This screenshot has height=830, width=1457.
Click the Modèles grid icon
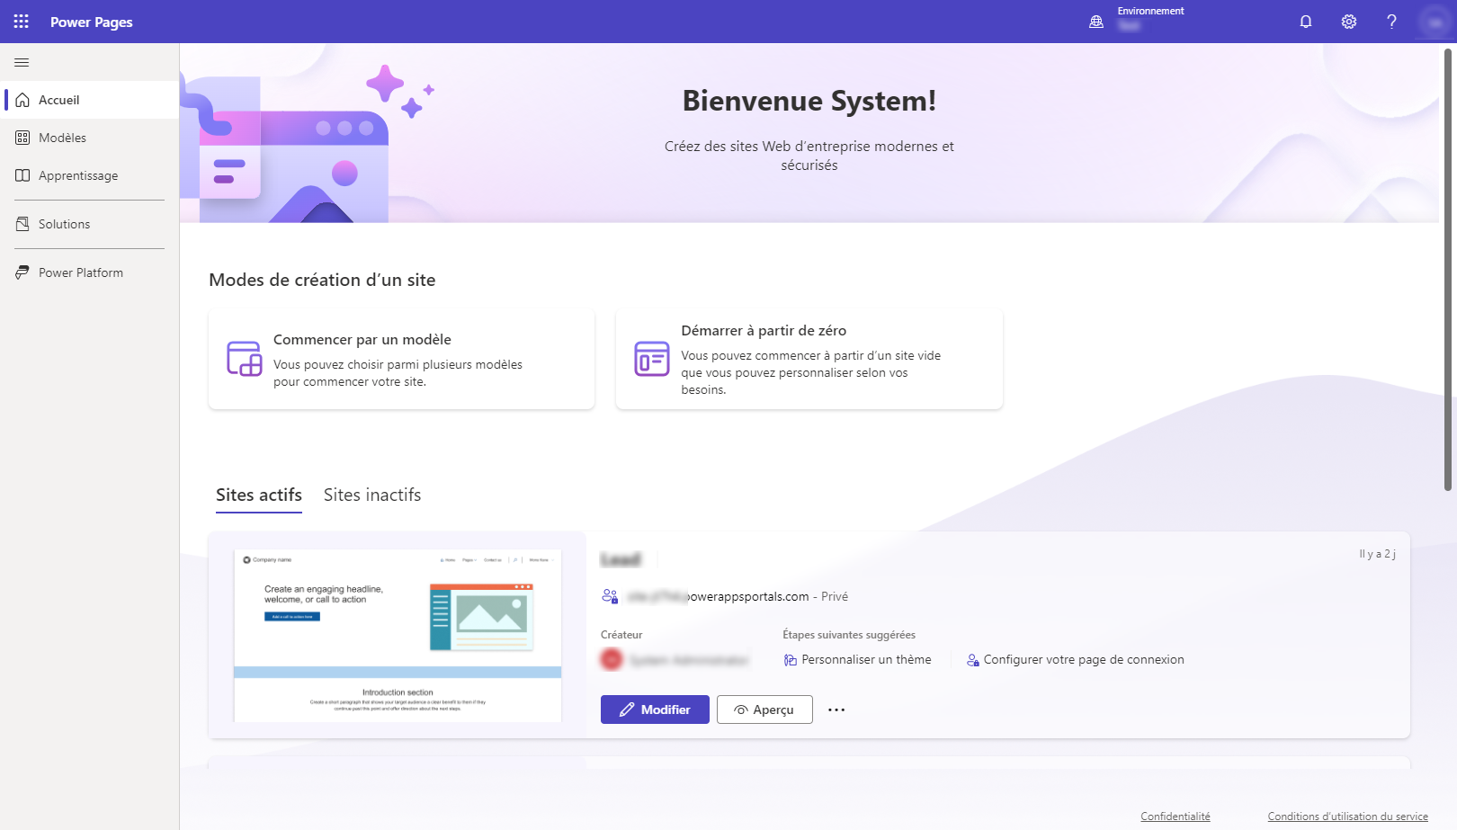(22, 138)
